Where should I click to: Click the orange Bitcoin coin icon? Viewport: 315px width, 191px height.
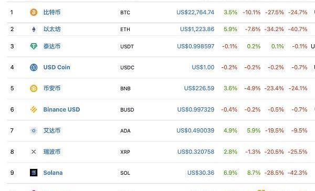click(34, 12)
